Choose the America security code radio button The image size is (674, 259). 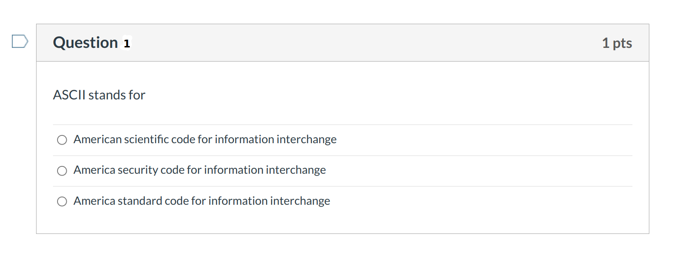(62, 171)
